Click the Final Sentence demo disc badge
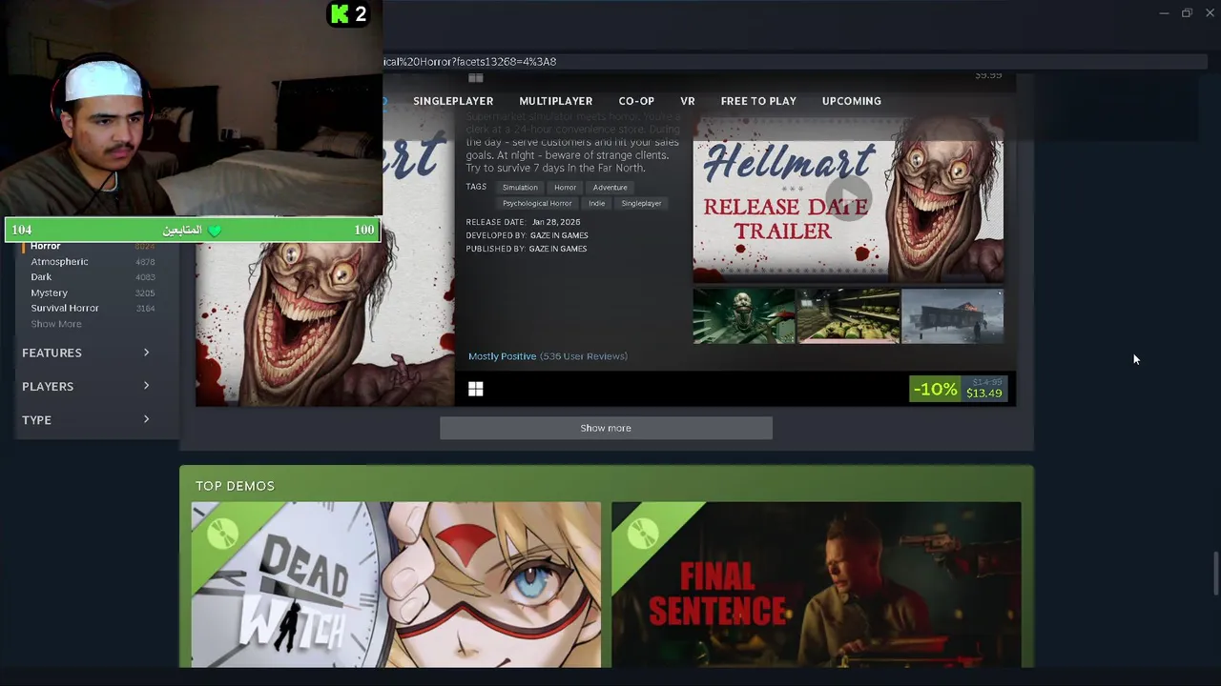This screenshot has width=1221, height=686. [x=642, y=535]
